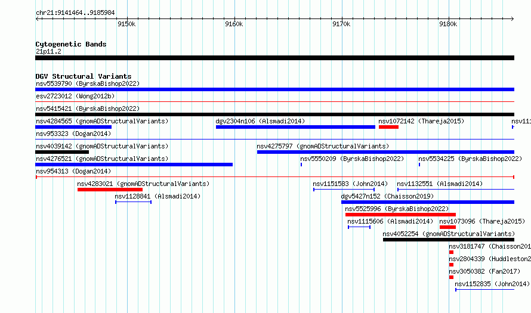Click the blue bar for nsv4284565
531x313 pixels.
point(73,127)
